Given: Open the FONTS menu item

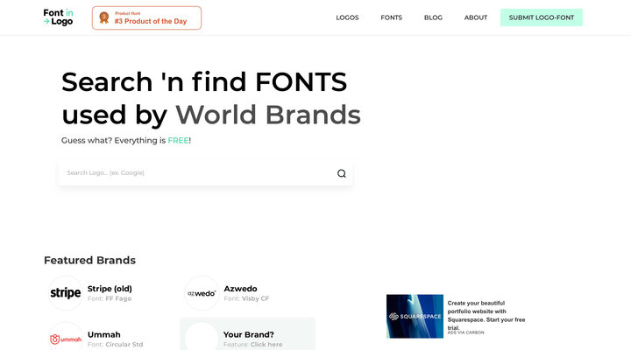Looking at the screenshot, I should coord(391,17).
